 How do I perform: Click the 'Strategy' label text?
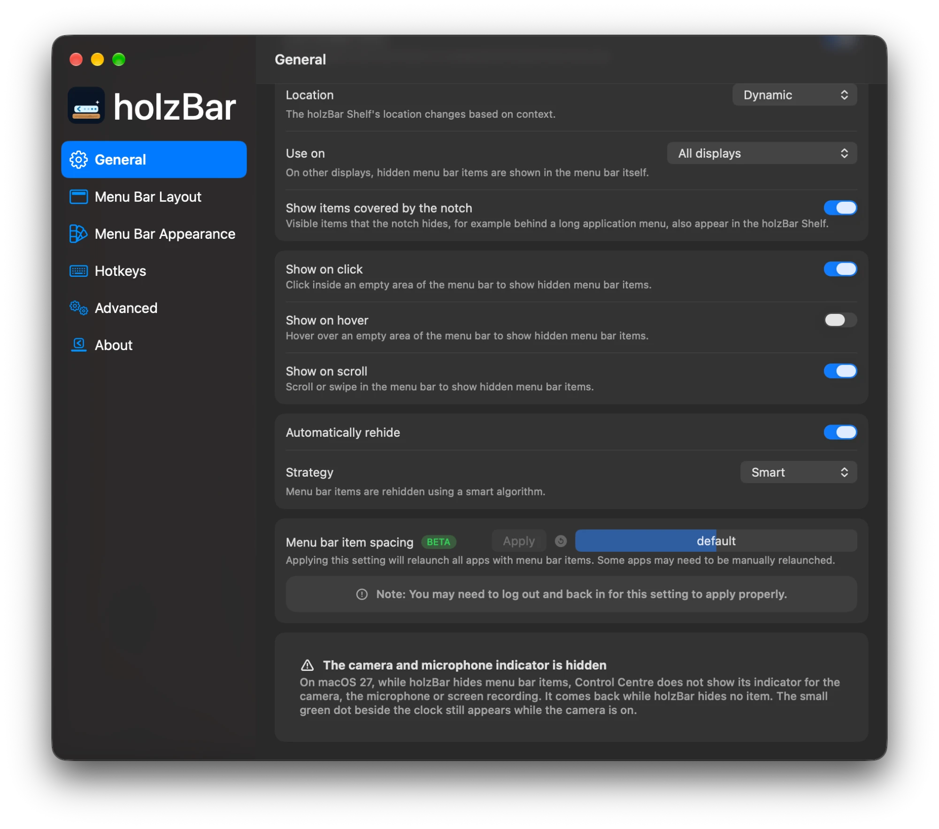click(309, 472)
